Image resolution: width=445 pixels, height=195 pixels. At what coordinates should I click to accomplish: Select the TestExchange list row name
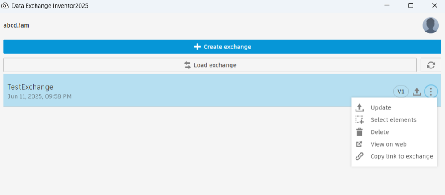pyautogui.click(x=30, y=87)
